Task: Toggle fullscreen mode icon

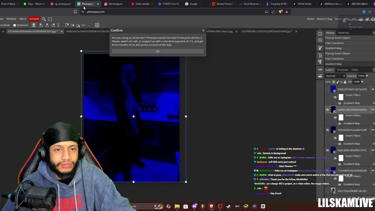Action: 50,19
